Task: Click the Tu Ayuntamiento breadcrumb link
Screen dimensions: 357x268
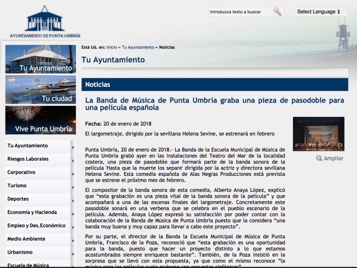Action: (138, 47)
